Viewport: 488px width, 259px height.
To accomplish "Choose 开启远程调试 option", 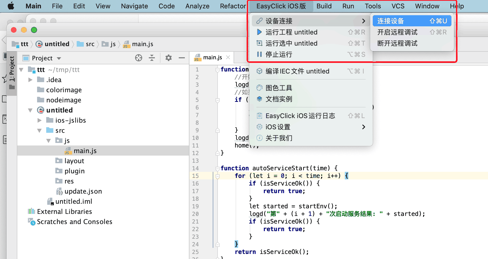I will tap(412, 32).
